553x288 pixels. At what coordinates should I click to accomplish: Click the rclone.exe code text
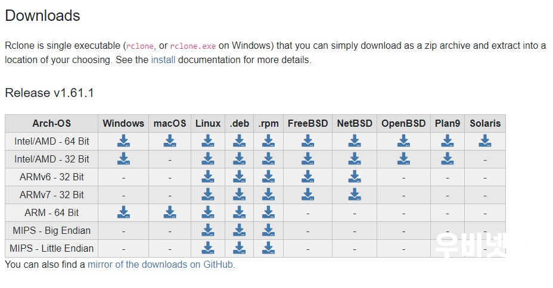[193, 46]
